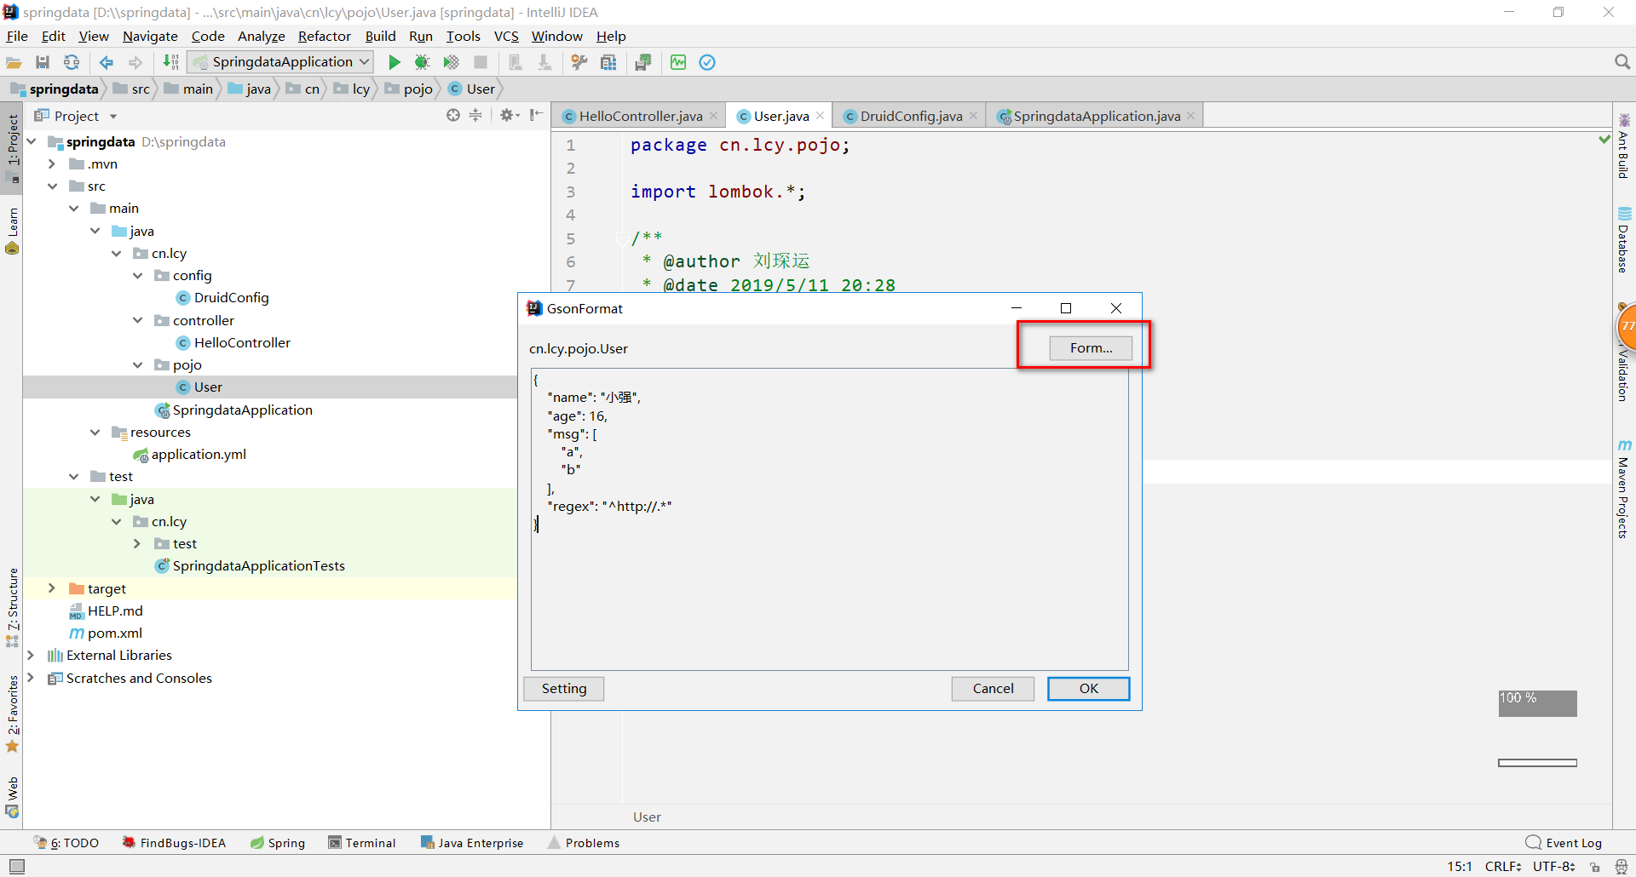
Task: Start debugging with the bug icon
Action: [x=422, y=62]
